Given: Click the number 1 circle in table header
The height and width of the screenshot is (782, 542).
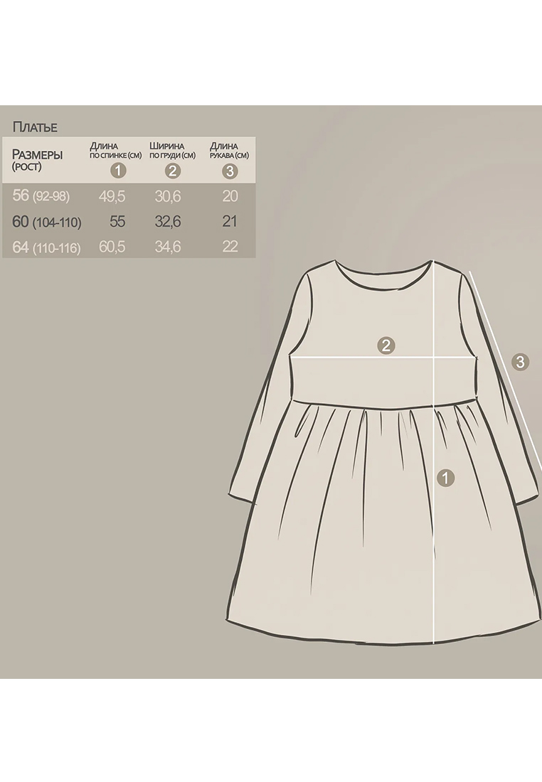Looking at the screenshot, I should pos(118,171).
